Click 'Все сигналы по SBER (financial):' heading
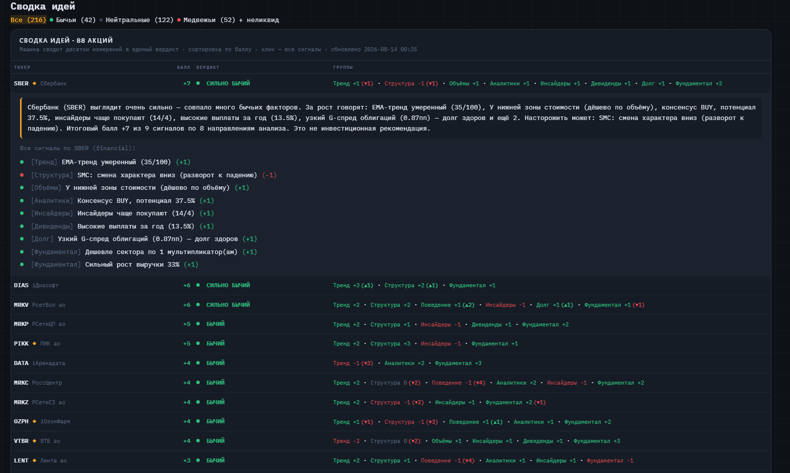The image size is (790, 473). pos(78,148)
